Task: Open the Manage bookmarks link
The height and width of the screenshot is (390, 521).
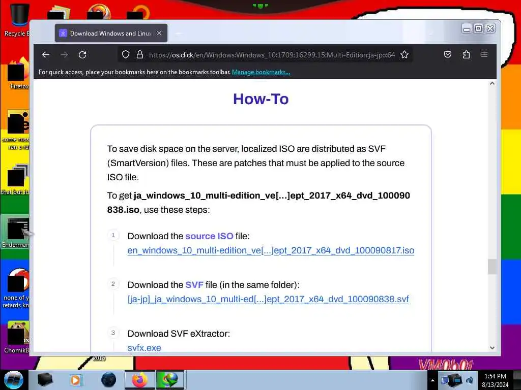Action: (261, 72)
